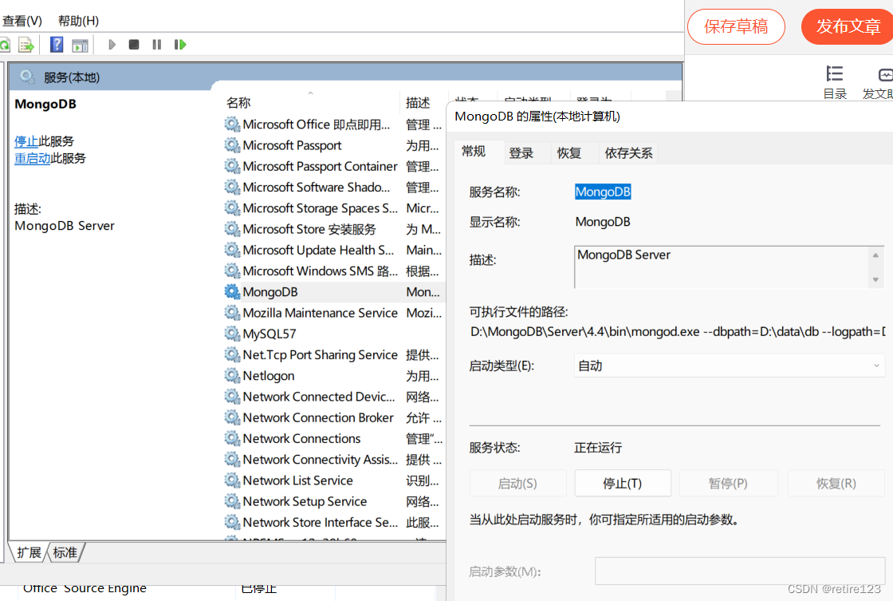Click the Export List toolbar icon
Viewport: 893px width, 601px height.
click(x=26, y=45)
